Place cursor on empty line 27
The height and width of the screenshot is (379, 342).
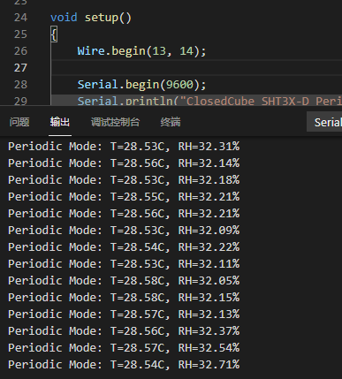tap(196, 68)
